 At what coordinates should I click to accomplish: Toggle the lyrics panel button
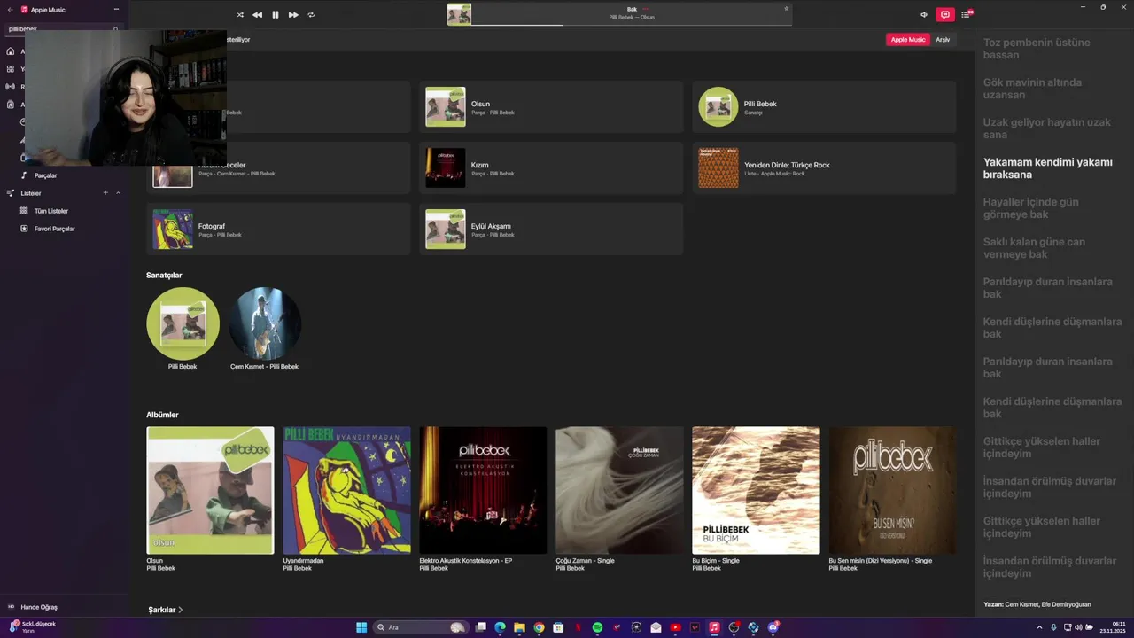945,14
